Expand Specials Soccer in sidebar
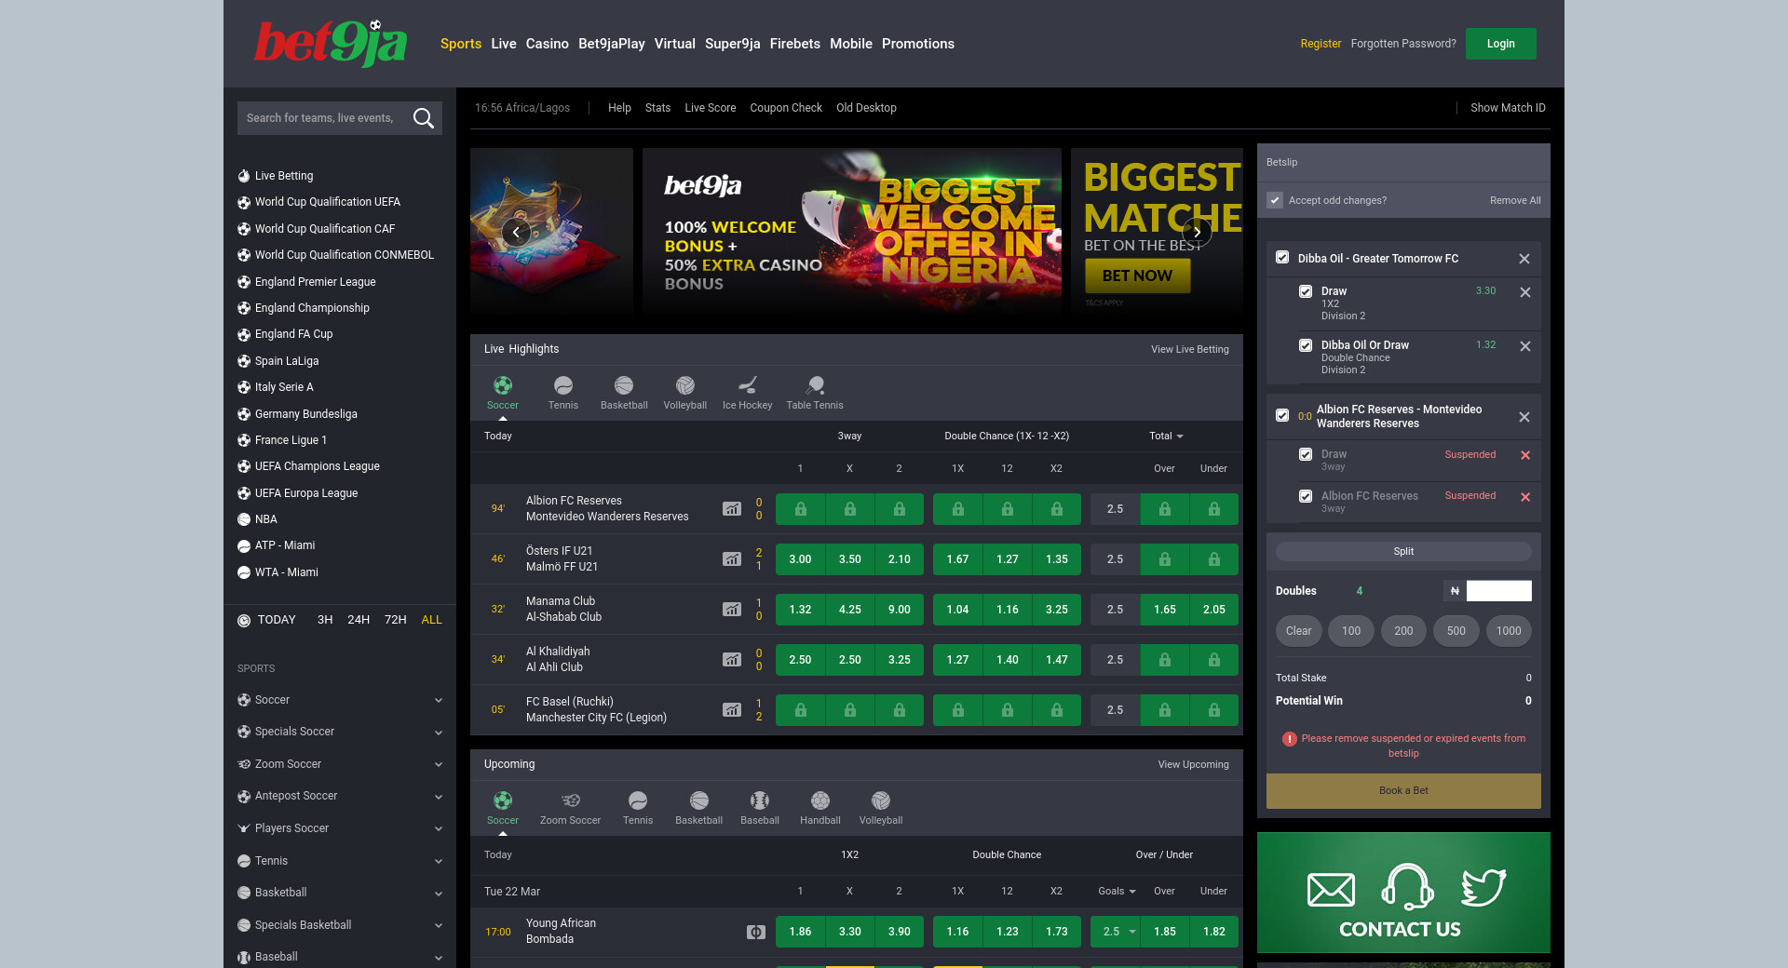The image size is (1788, 968). [x=438, y=733]
